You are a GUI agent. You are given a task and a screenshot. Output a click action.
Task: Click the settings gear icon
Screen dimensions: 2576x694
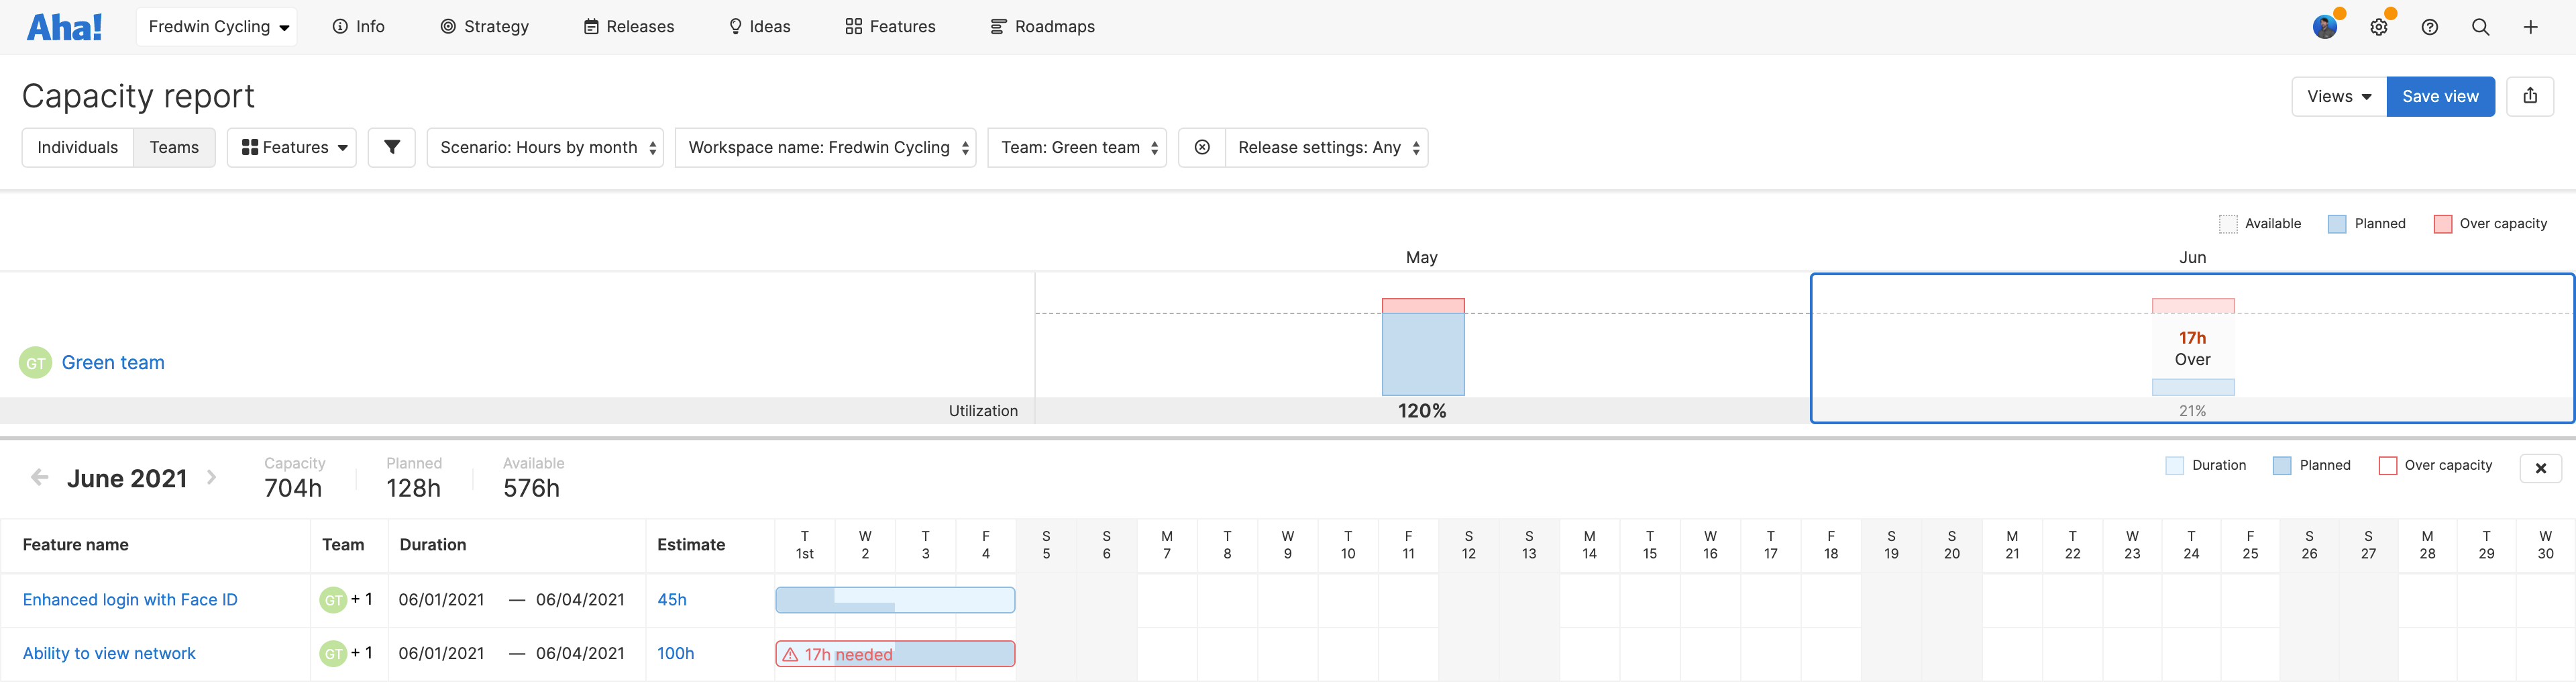[2379, 27]
